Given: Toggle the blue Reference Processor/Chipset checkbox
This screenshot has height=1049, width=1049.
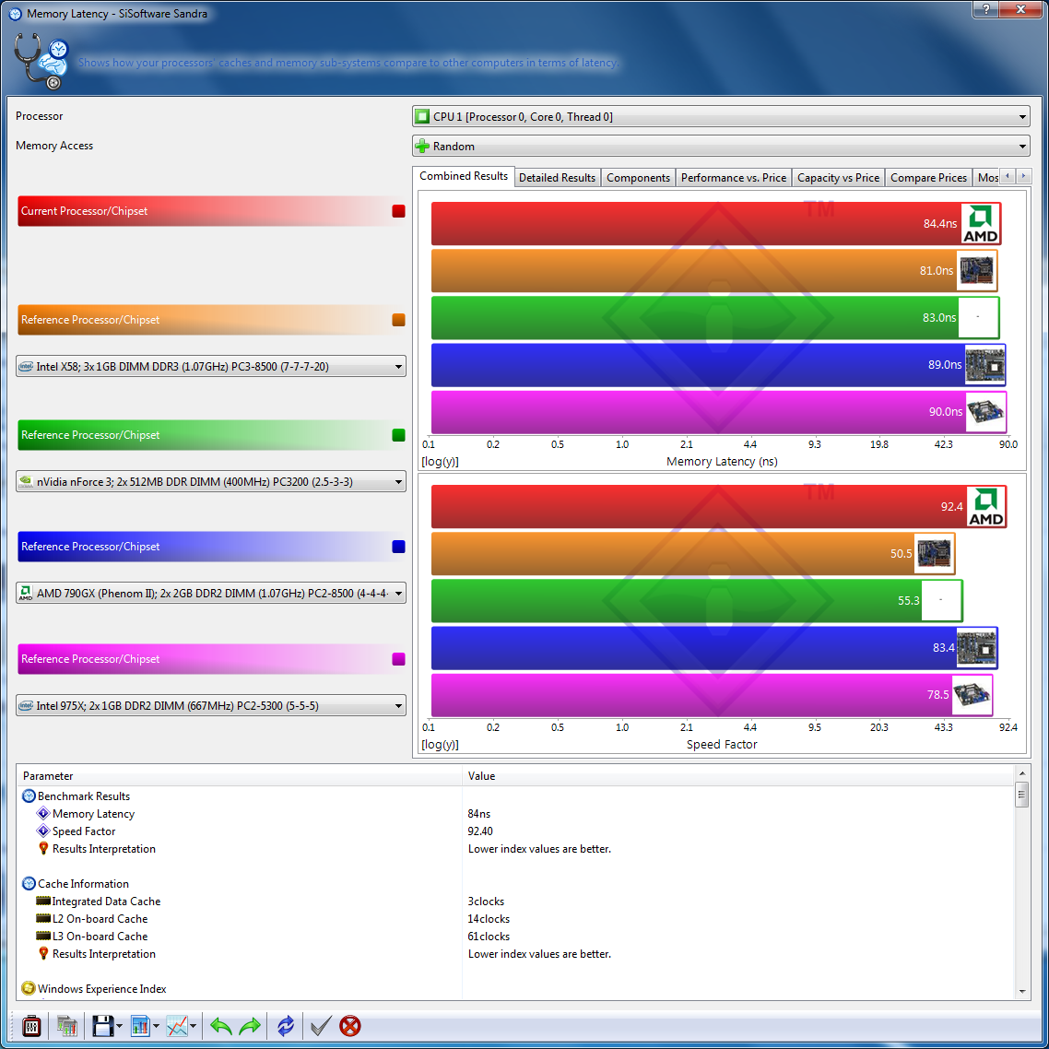Looking at the screenshot, I should pos(399,547).
